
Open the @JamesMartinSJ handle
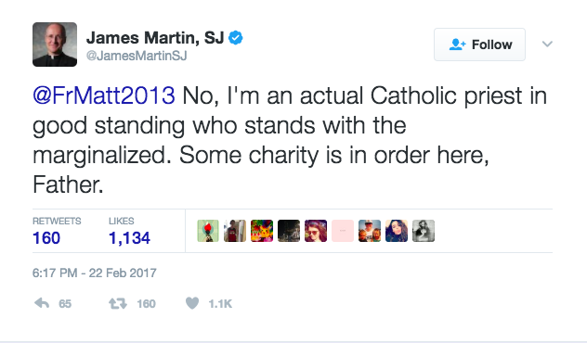(137, 56)
